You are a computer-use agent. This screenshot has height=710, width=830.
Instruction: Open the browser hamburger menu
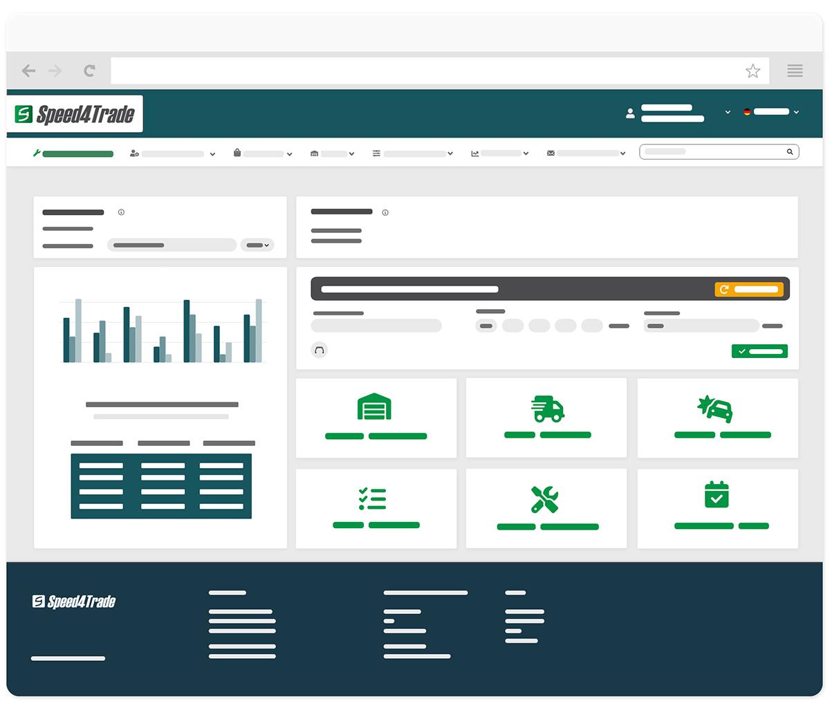[795, 71]
